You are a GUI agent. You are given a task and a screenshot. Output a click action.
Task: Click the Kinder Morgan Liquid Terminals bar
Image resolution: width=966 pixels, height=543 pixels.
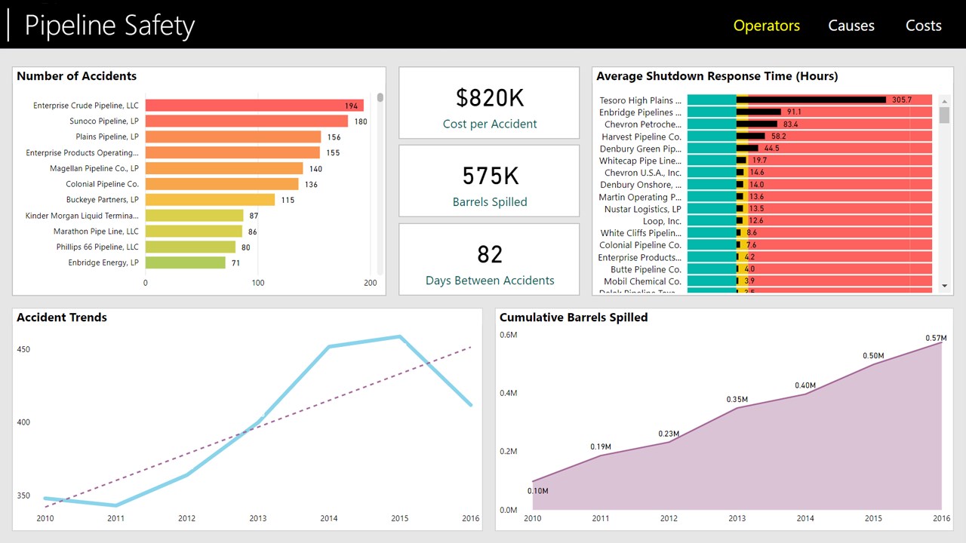(x=195, y=216)
